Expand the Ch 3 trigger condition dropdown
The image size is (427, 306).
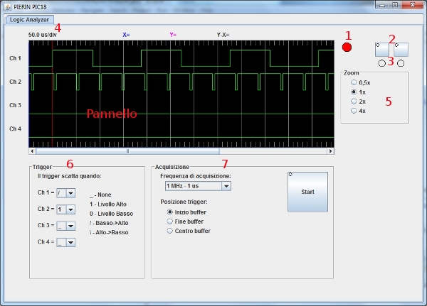(x=70, y=226)
